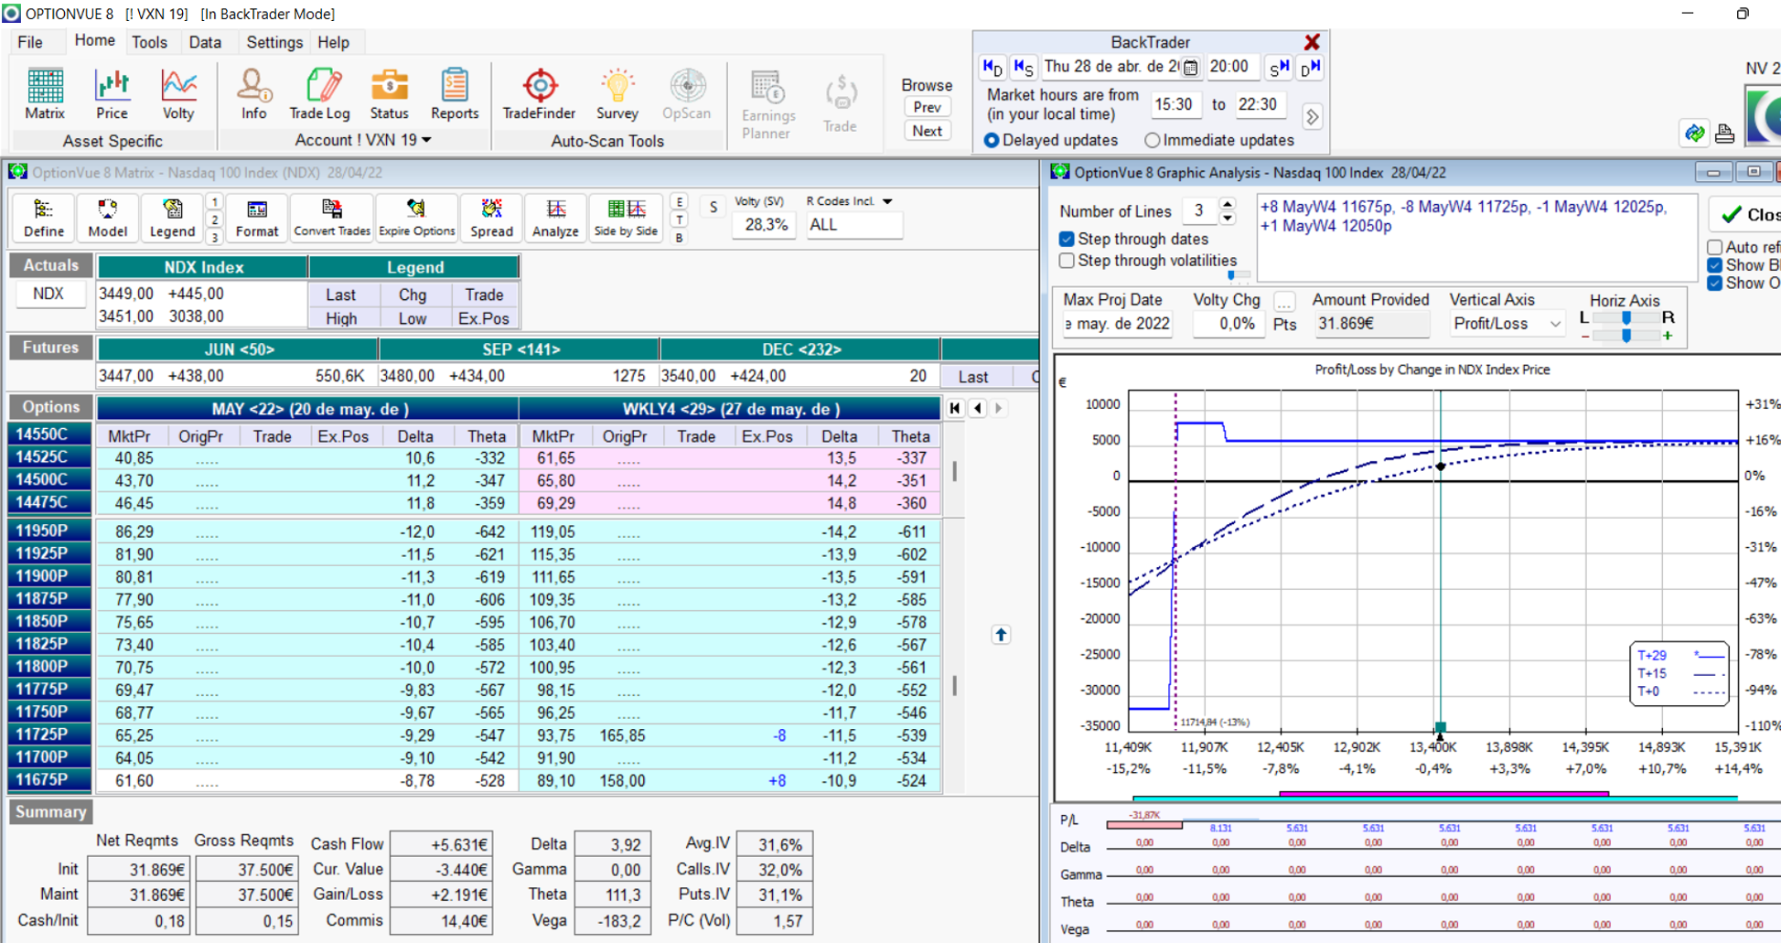This screenshot has width=1781, height=943.
Task: Open the Reports icon
Action: pyautogui.click(x=455, y=94)
